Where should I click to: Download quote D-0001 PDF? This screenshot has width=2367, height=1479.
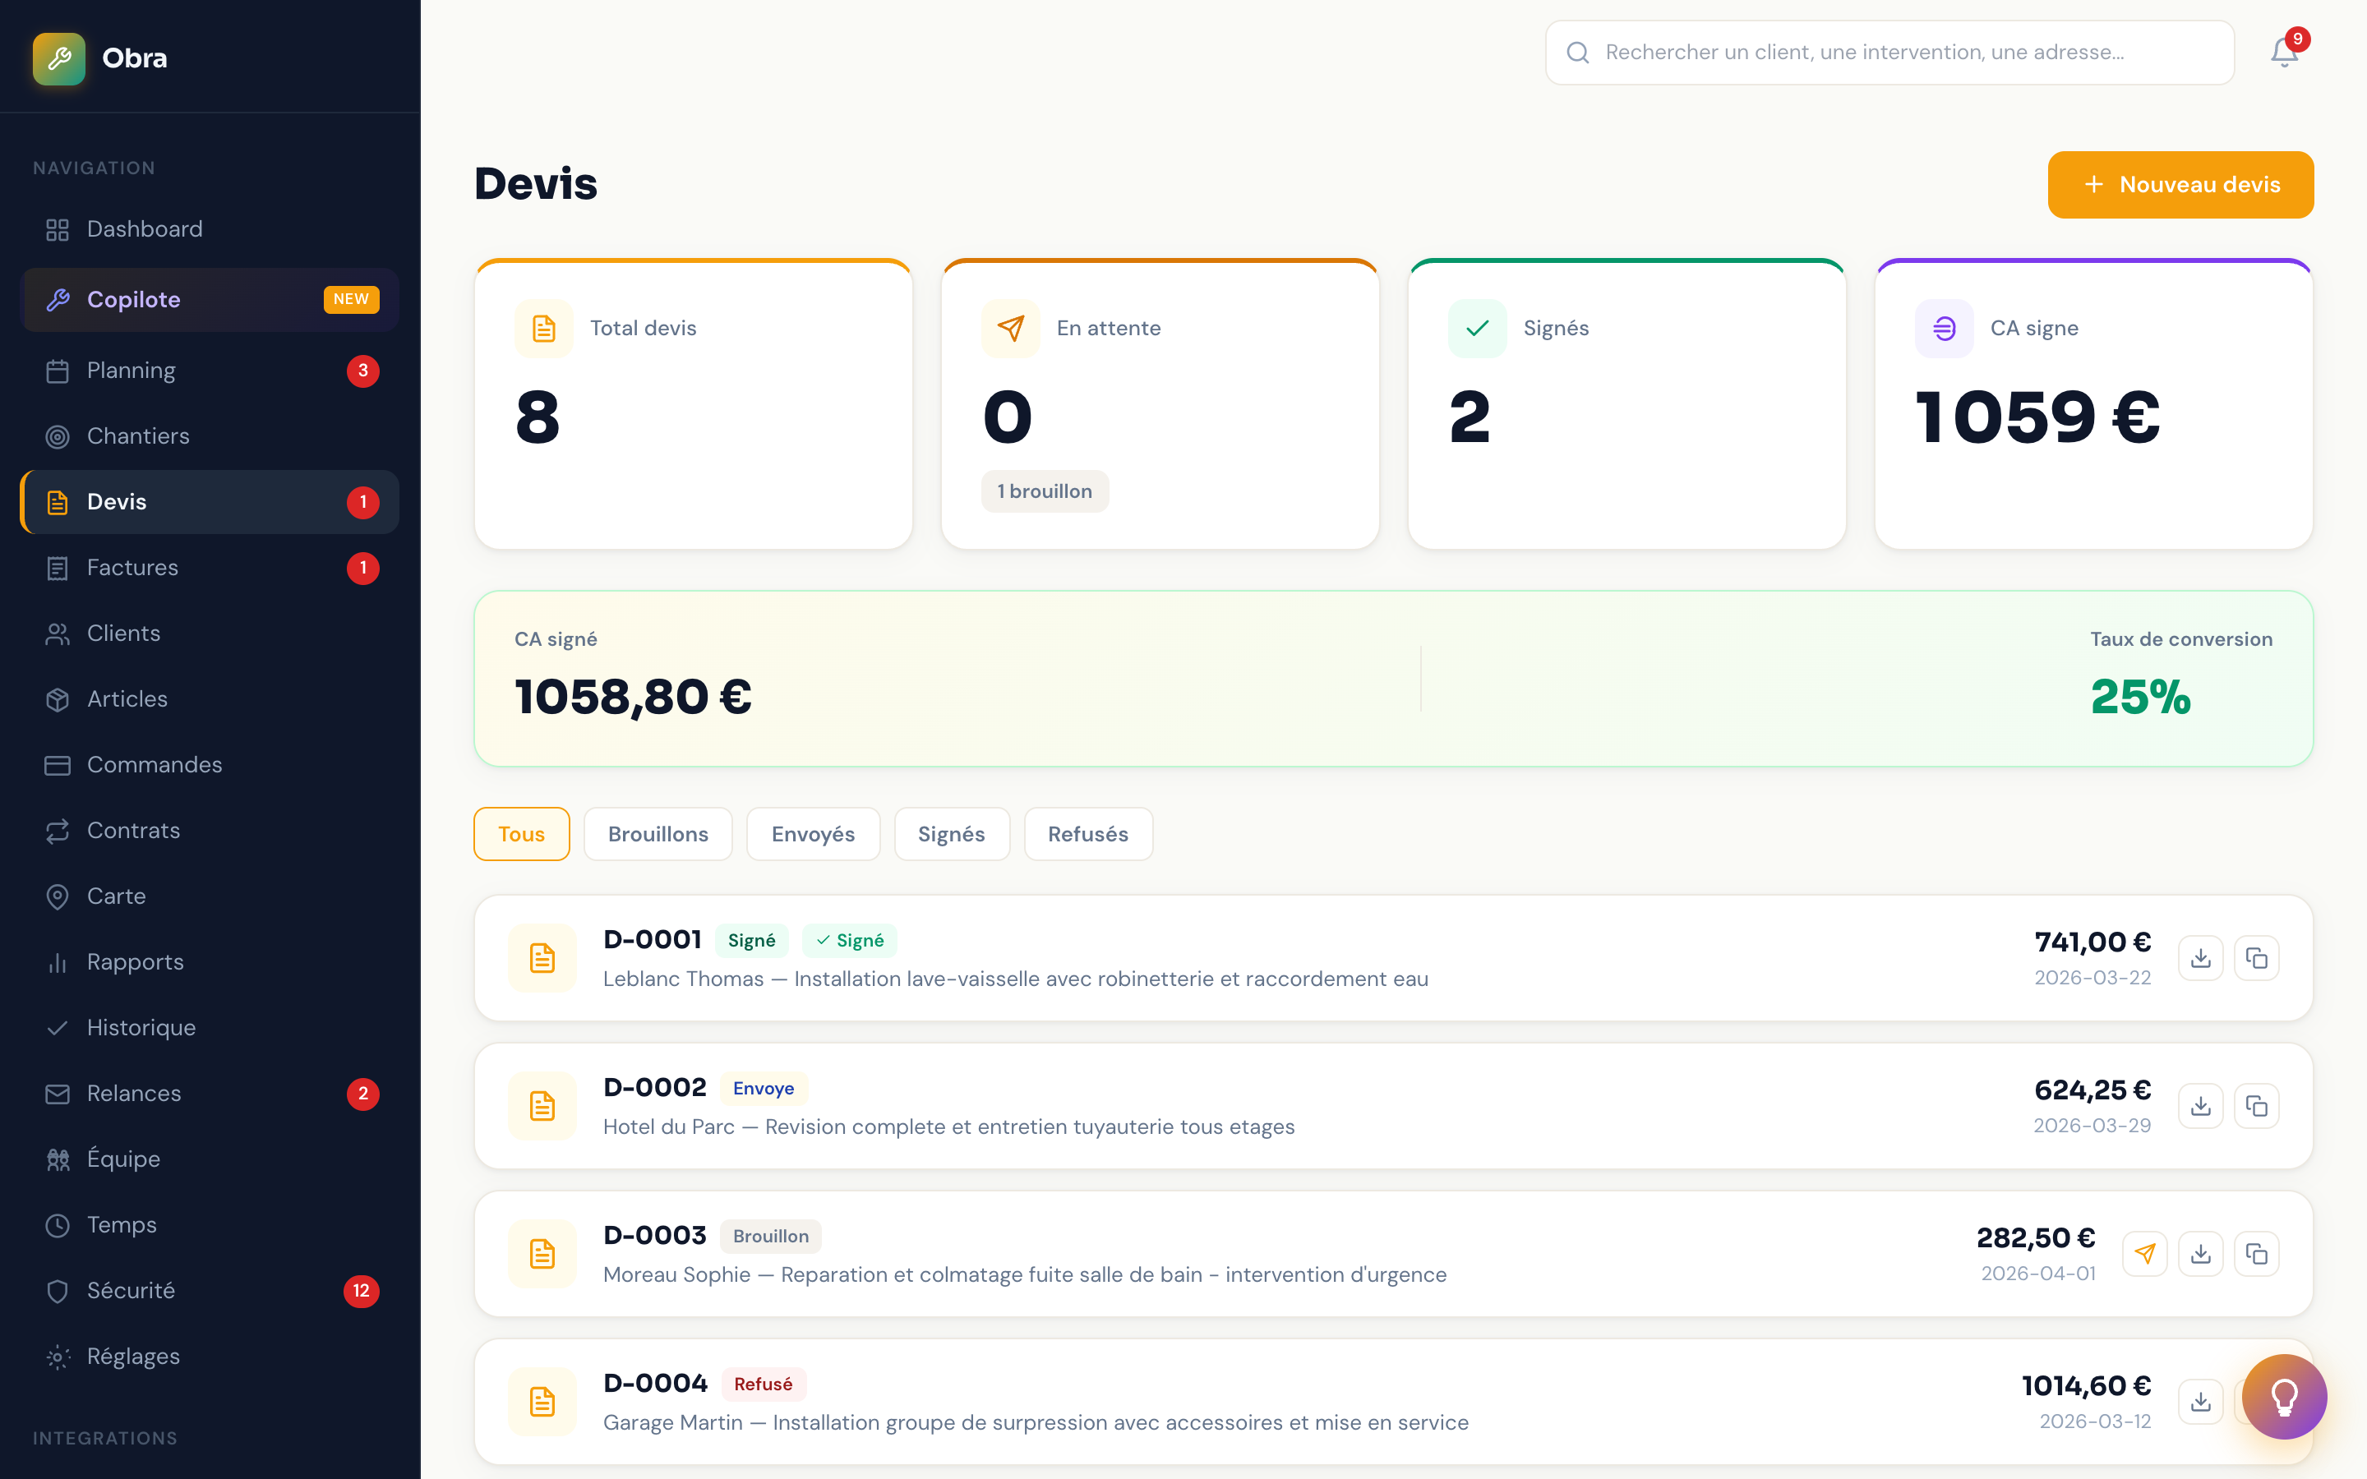(2199, 957)
